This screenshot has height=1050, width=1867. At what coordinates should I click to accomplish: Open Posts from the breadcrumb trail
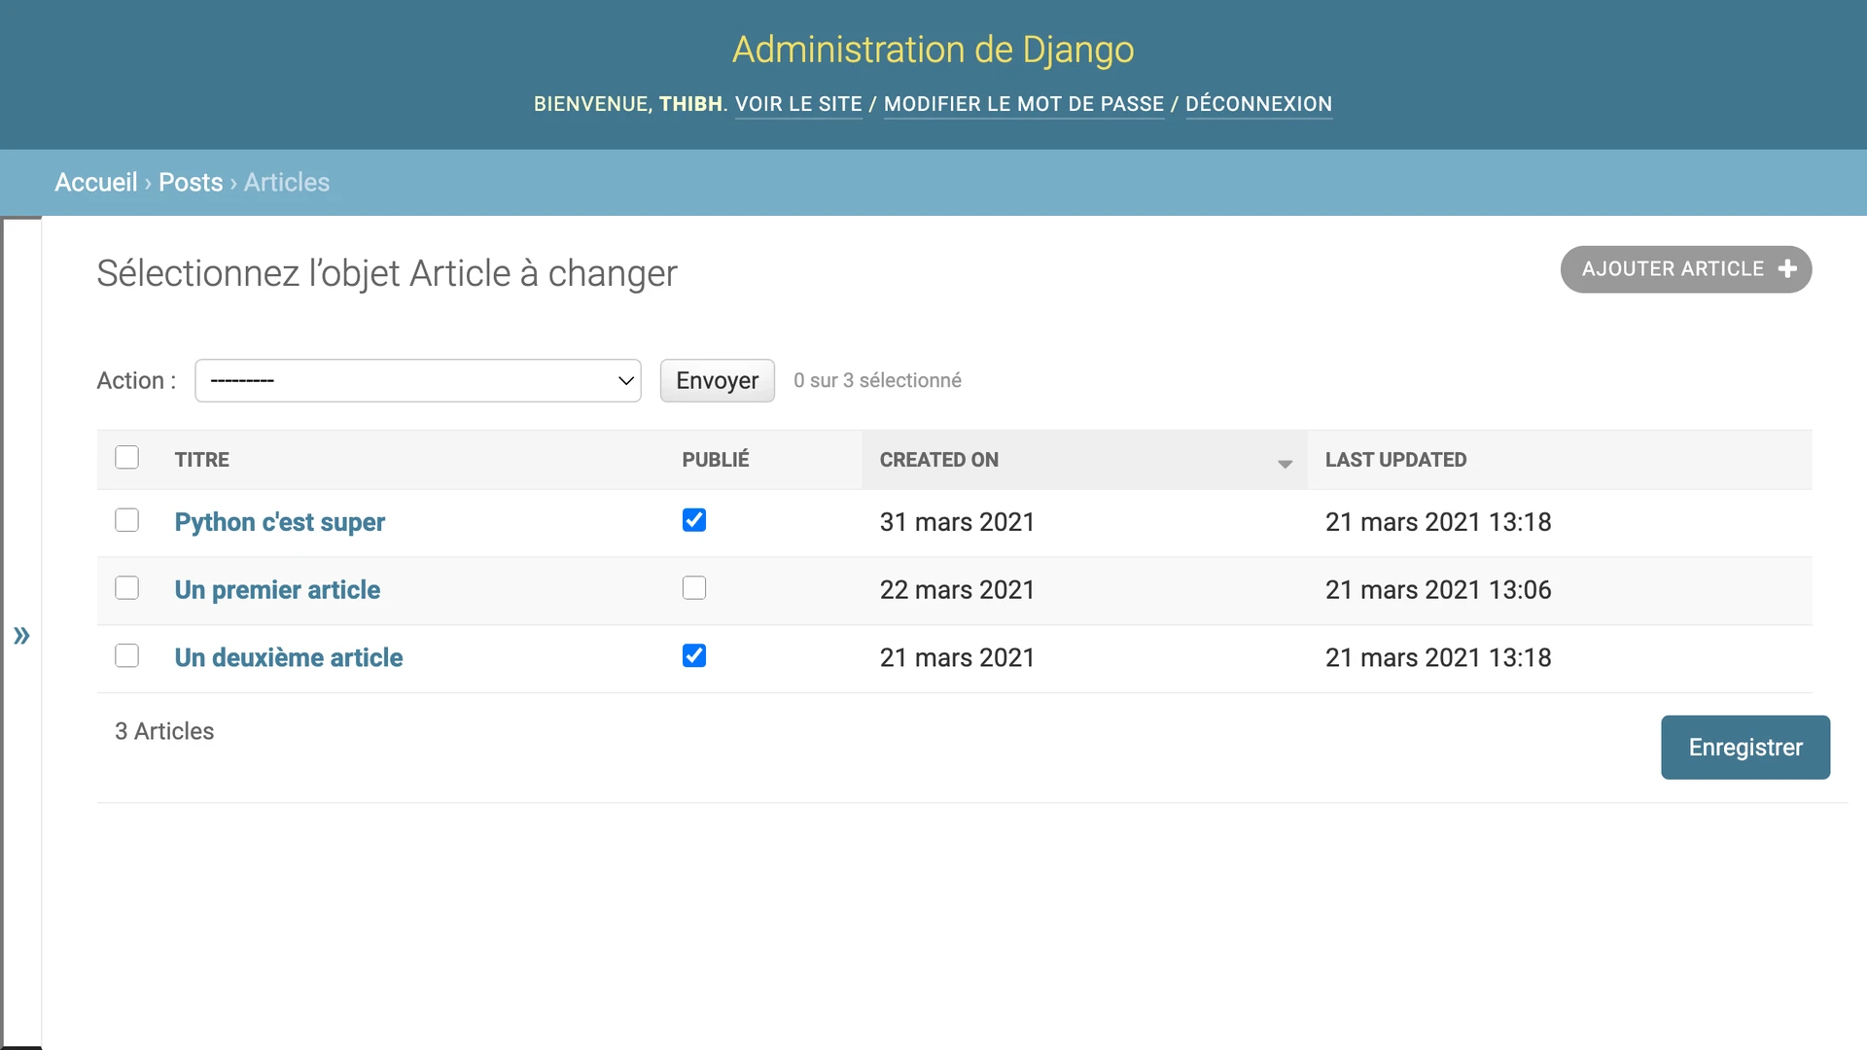(x=191, y=182)
